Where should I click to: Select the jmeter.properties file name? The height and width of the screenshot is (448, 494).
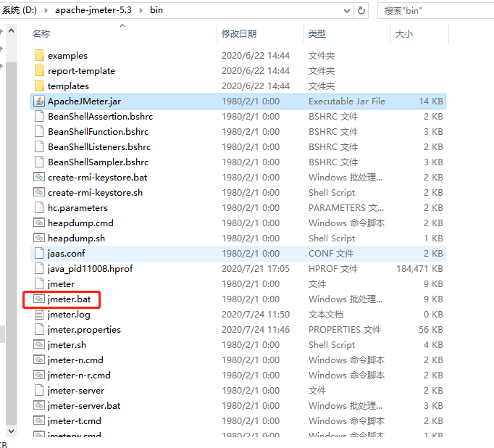pos(84,330)
